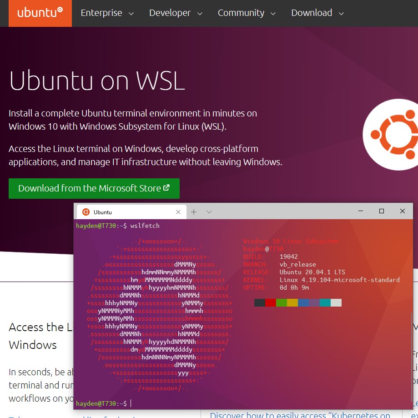The image size is (418, 418).
Task: Maximize the terminal window
Action: click(x=382, y=211)
